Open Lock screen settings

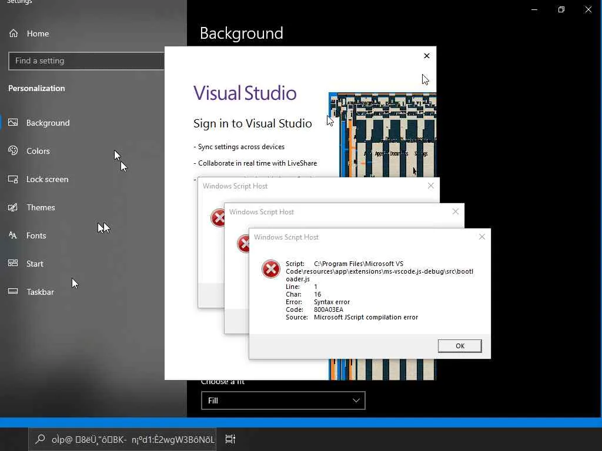(x=38, y=179)
